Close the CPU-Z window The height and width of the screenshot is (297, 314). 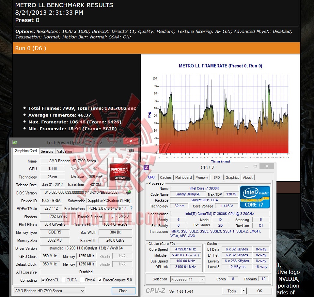pos(267,166)
